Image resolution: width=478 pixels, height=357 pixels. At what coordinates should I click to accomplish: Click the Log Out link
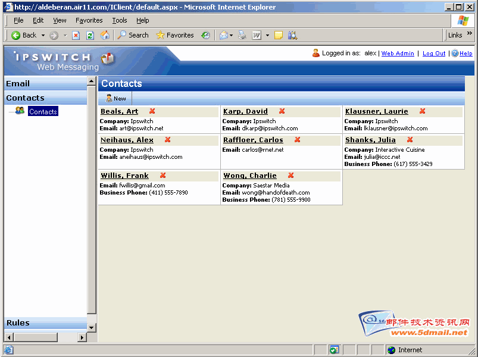433,54
